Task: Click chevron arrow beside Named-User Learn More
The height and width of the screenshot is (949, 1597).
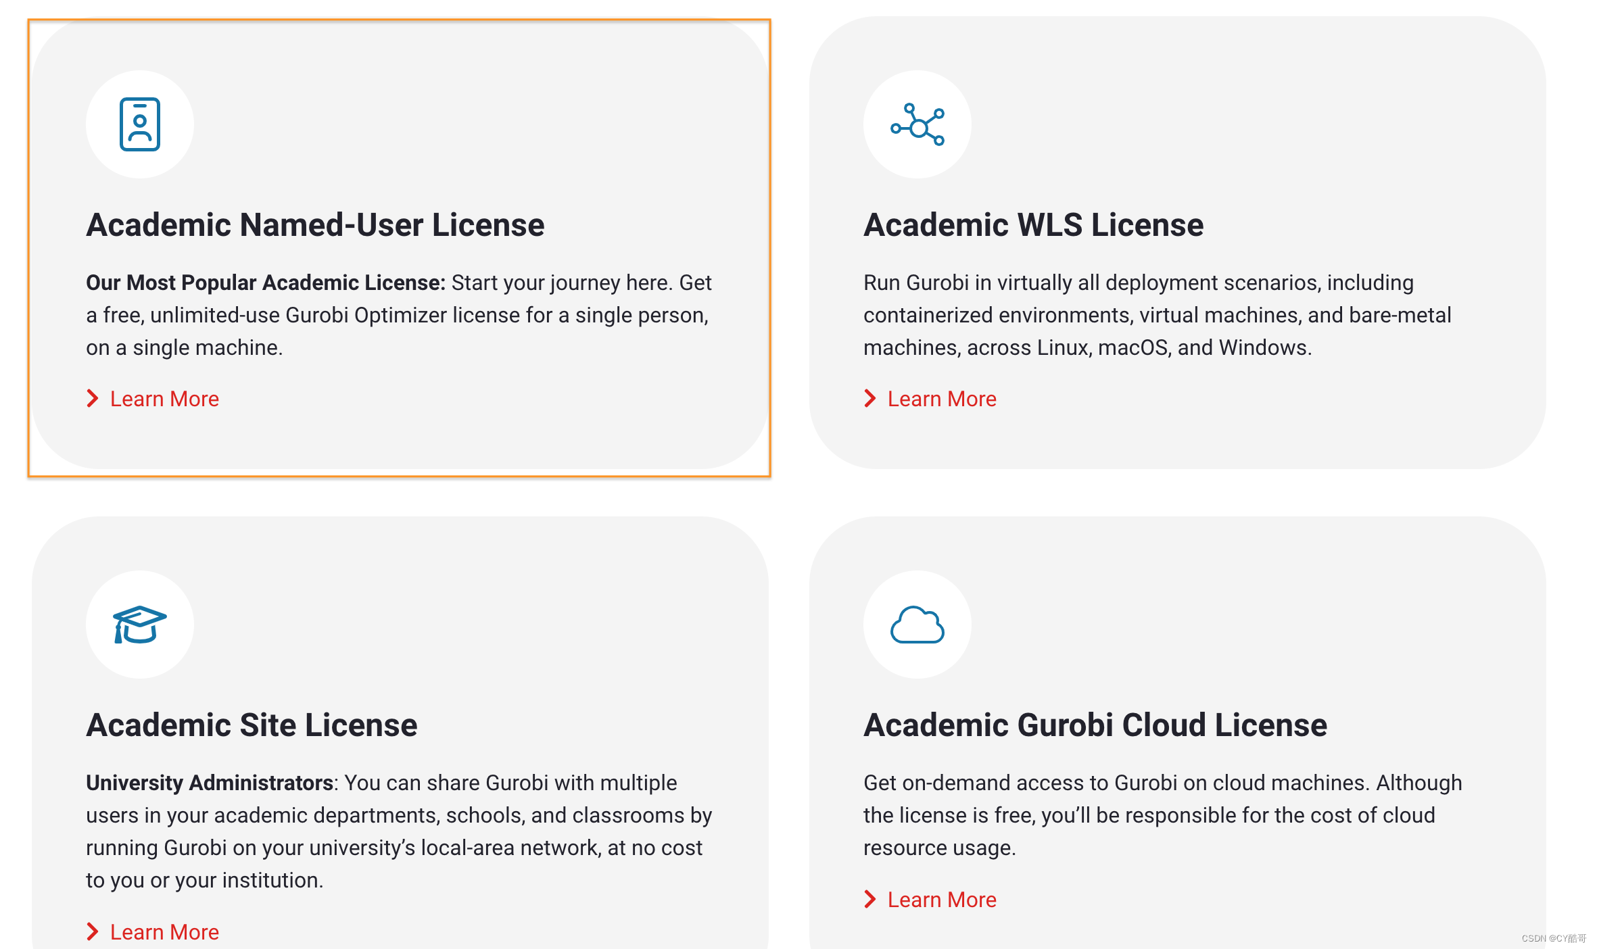Action: [x=93, y=399]
